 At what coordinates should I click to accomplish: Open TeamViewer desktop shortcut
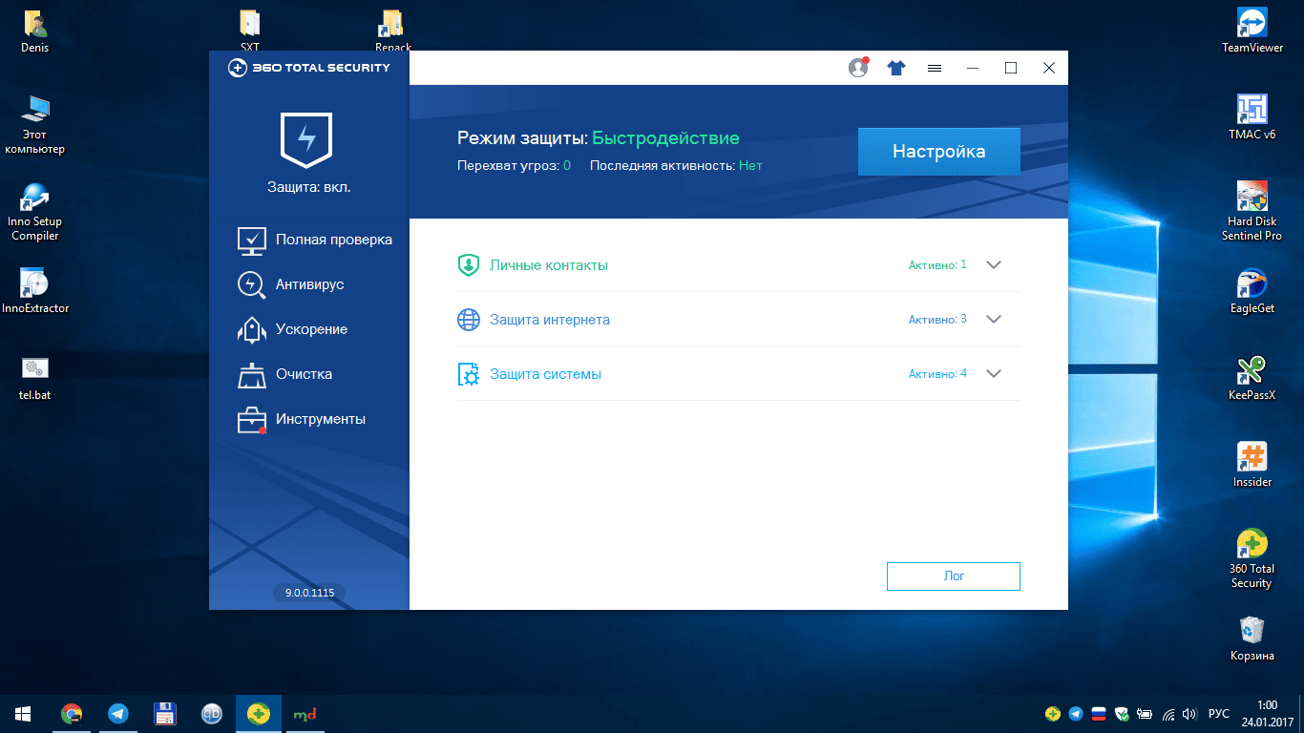(x=1251, y=30)
